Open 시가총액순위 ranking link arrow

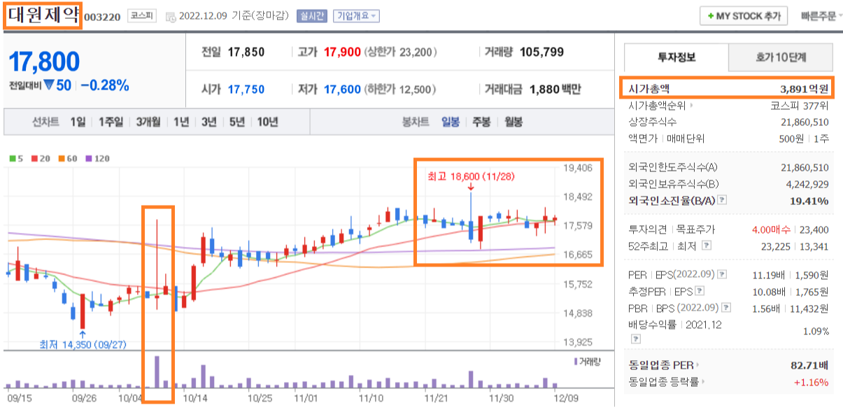coord(691,106)
